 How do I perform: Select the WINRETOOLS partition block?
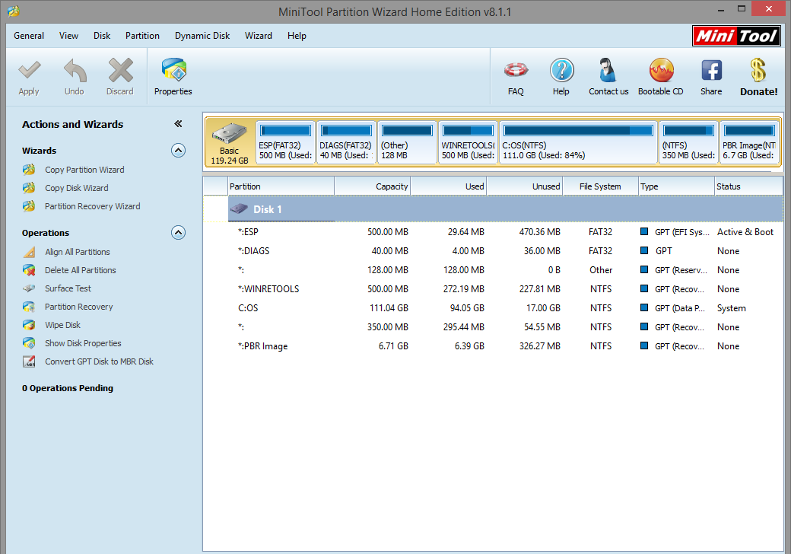pyautogui.click(x=468, y=142)
